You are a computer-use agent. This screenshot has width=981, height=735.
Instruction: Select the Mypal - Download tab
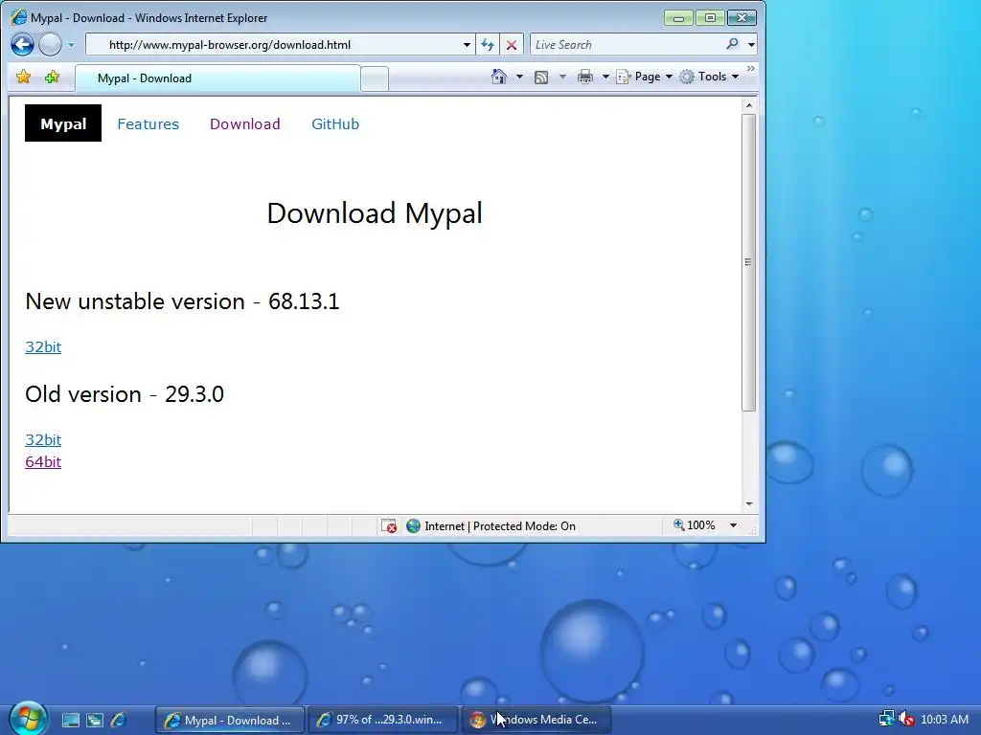[217, 78]
